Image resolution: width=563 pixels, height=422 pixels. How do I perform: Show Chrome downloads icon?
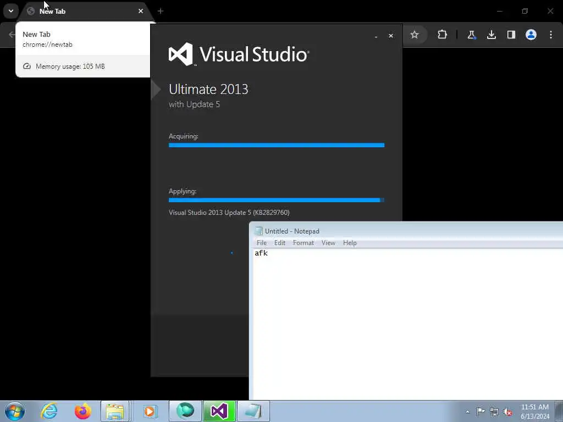(x=492, y=35)
